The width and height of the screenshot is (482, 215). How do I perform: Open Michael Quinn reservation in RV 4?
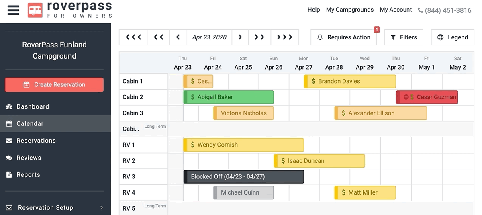point(243,192)
